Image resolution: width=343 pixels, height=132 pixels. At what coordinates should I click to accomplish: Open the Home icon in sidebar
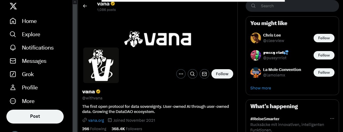13,21
